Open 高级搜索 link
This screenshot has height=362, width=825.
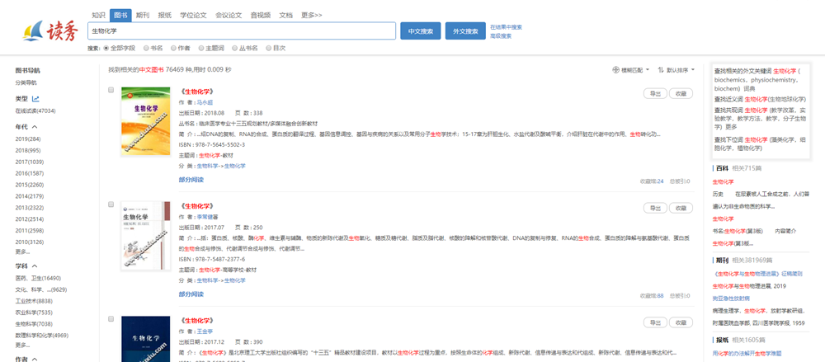[501, 36]
